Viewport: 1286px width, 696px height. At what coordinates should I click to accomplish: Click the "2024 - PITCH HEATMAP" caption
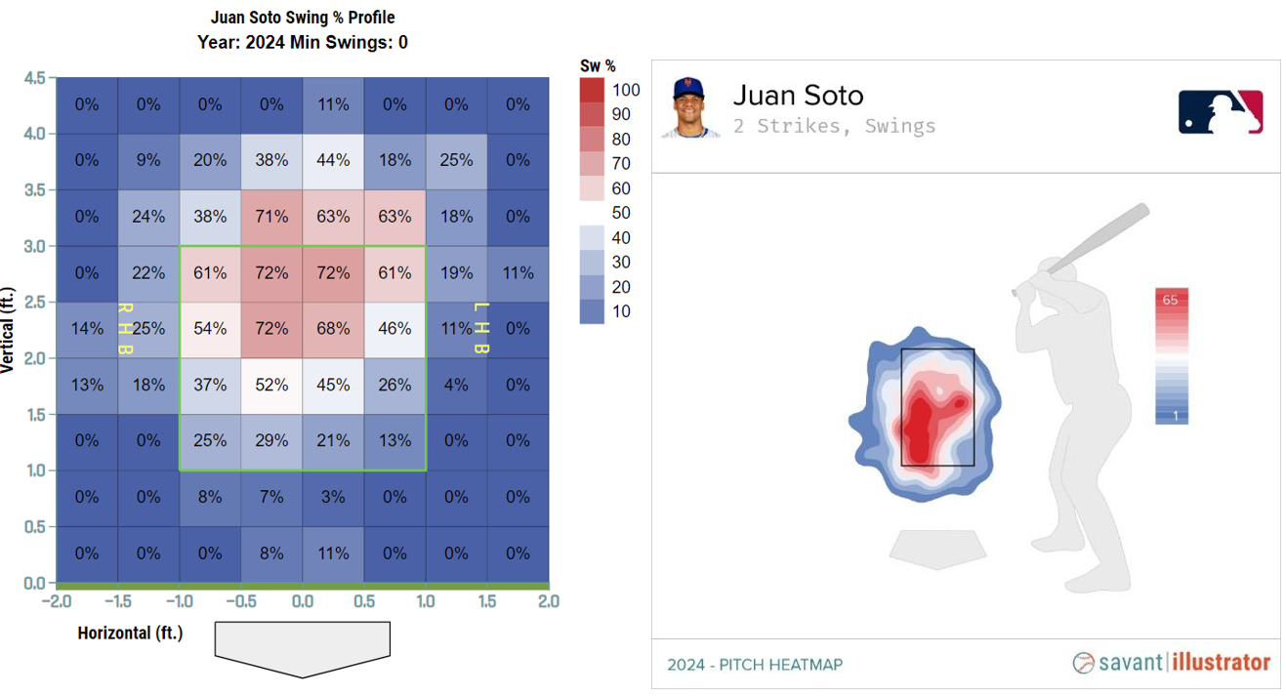pos(755,665)
